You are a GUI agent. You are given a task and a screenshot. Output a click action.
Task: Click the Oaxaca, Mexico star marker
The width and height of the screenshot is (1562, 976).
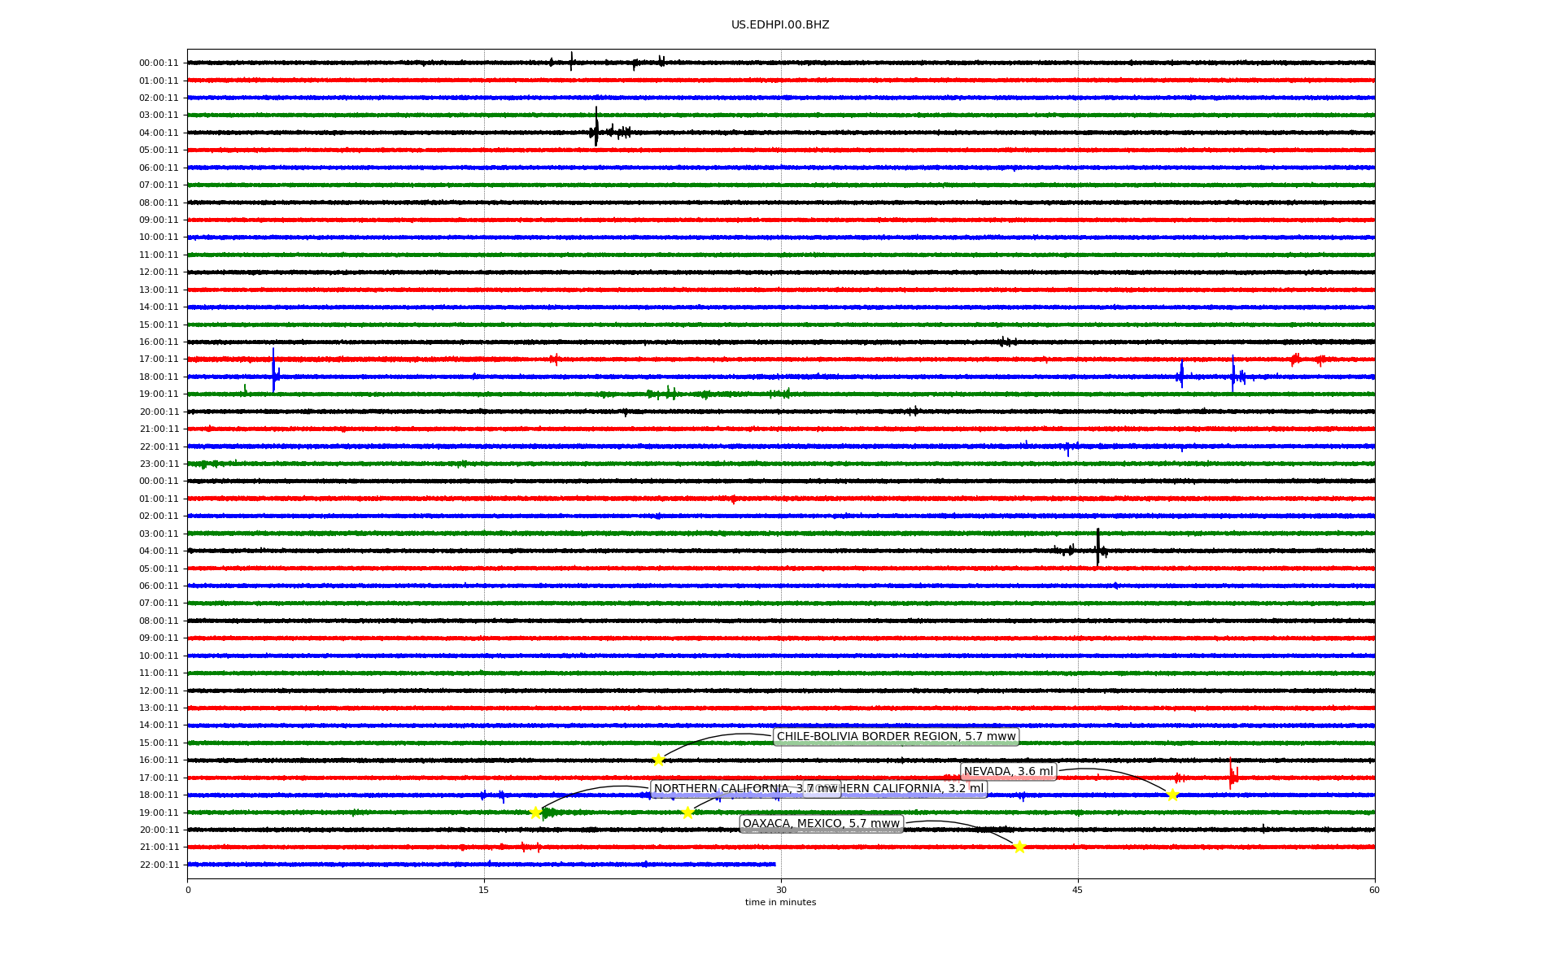pyautogui.click(x=1019, y=847)
